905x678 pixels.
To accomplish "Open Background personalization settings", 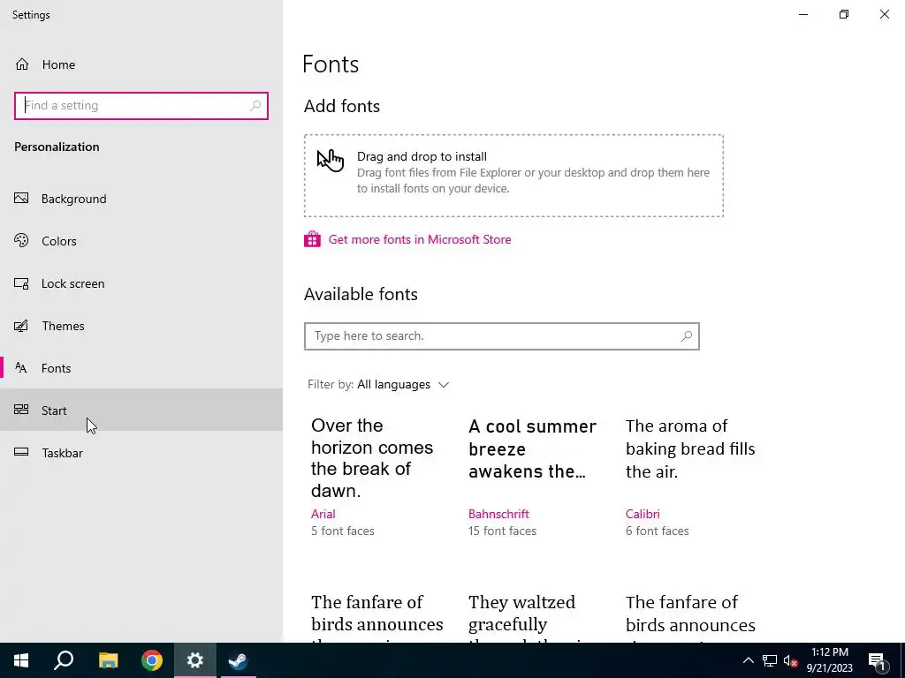I will 73,199.
